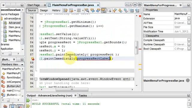This screenshot has height=108, width=192.
Task: Open Extension property editor ellipsis button
Action: [189, 19]
